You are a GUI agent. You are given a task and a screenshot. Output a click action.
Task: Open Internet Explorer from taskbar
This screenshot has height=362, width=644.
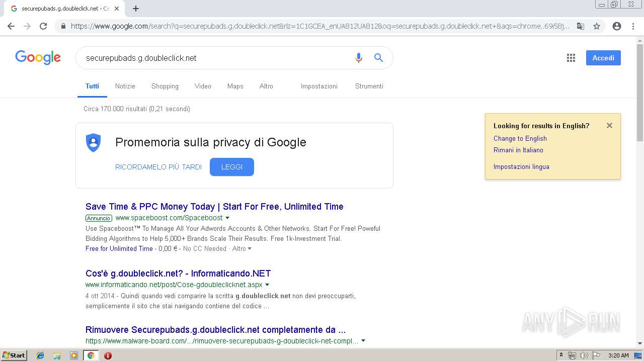point(40,355)
